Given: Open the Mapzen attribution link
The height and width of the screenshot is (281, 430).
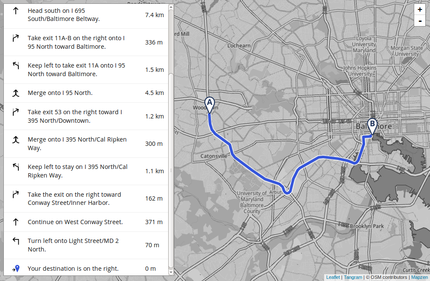Looking at the screenshot, I should 419,277.
